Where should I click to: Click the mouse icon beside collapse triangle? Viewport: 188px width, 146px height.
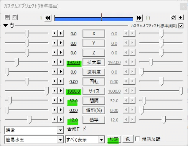pyautogui.click(x=12, y=25)
